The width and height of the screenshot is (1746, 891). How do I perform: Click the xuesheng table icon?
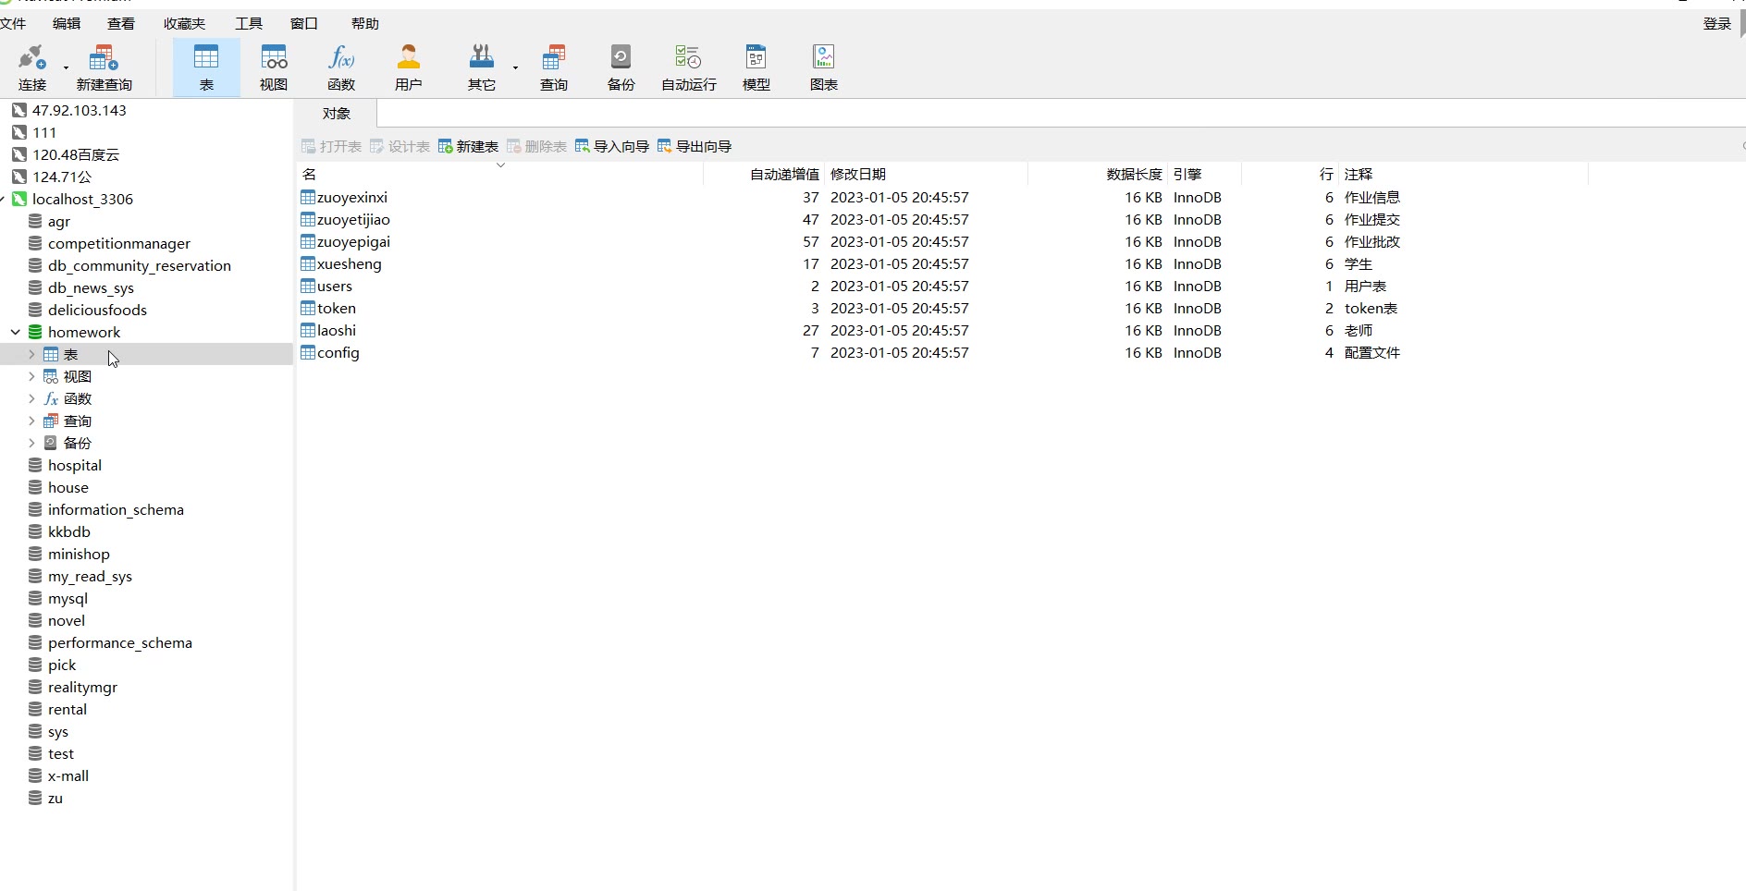pos(308,263)
